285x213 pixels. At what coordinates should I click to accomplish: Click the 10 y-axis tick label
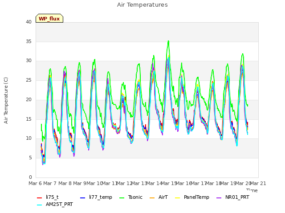[x=28, y=138]
